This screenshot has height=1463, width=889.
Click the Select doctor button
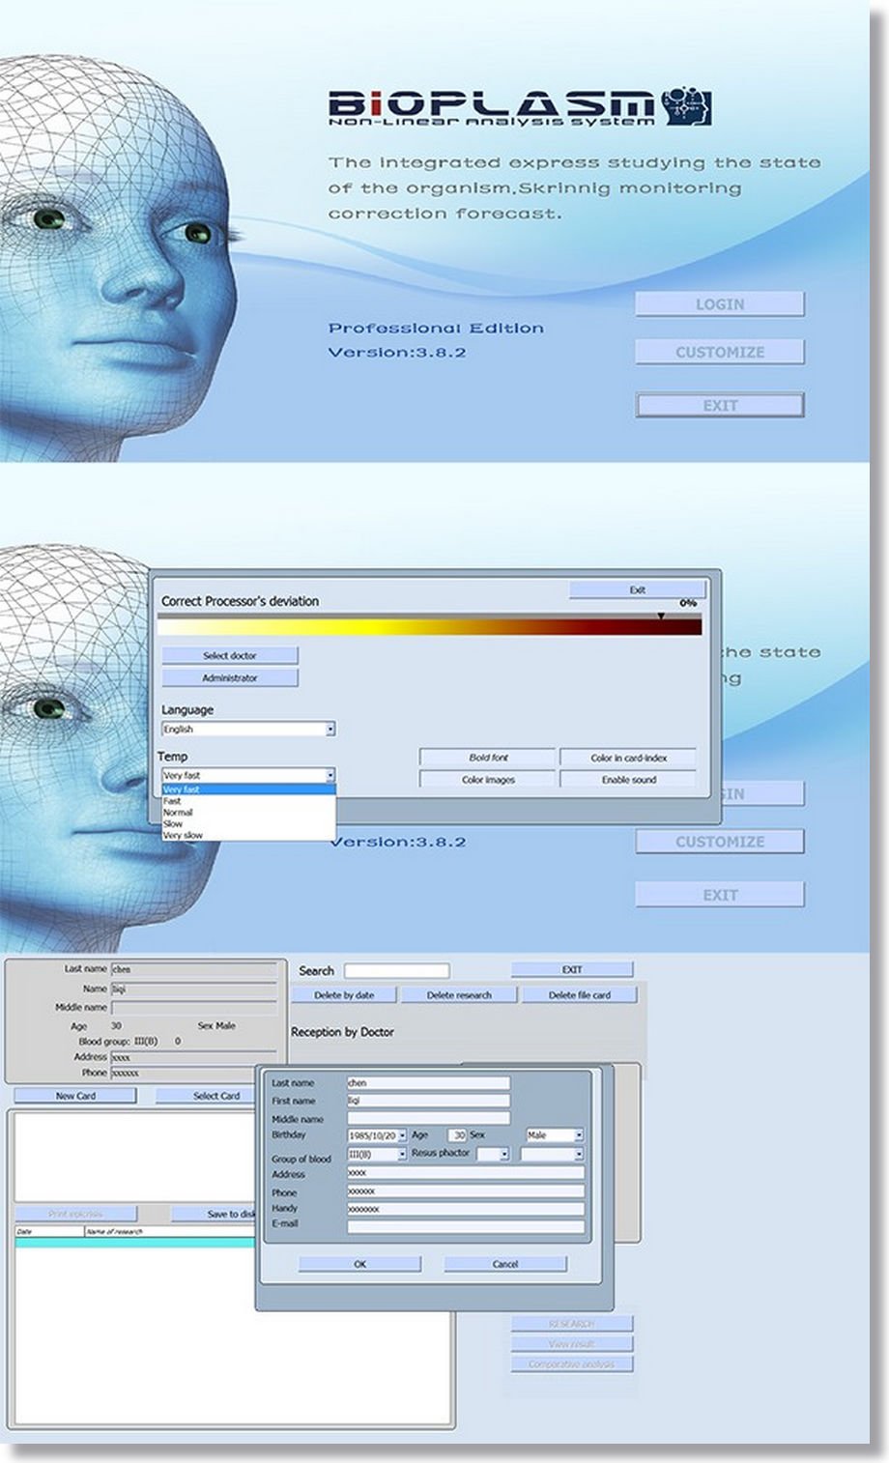click(230, 655)
